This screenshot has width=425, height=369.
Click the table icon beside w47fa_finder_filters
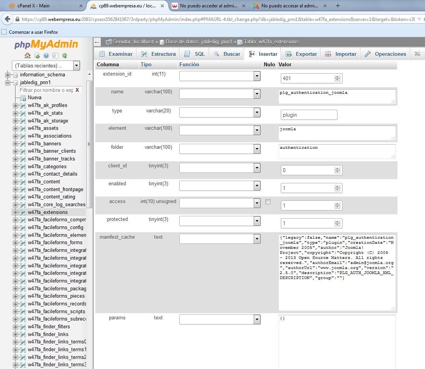coord(23,327)
